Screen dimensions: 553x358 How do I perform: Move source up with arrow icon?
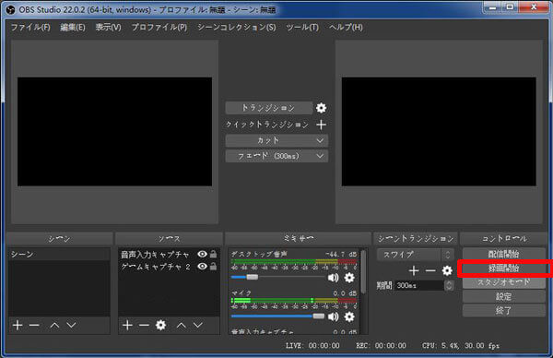pos(182,325)
